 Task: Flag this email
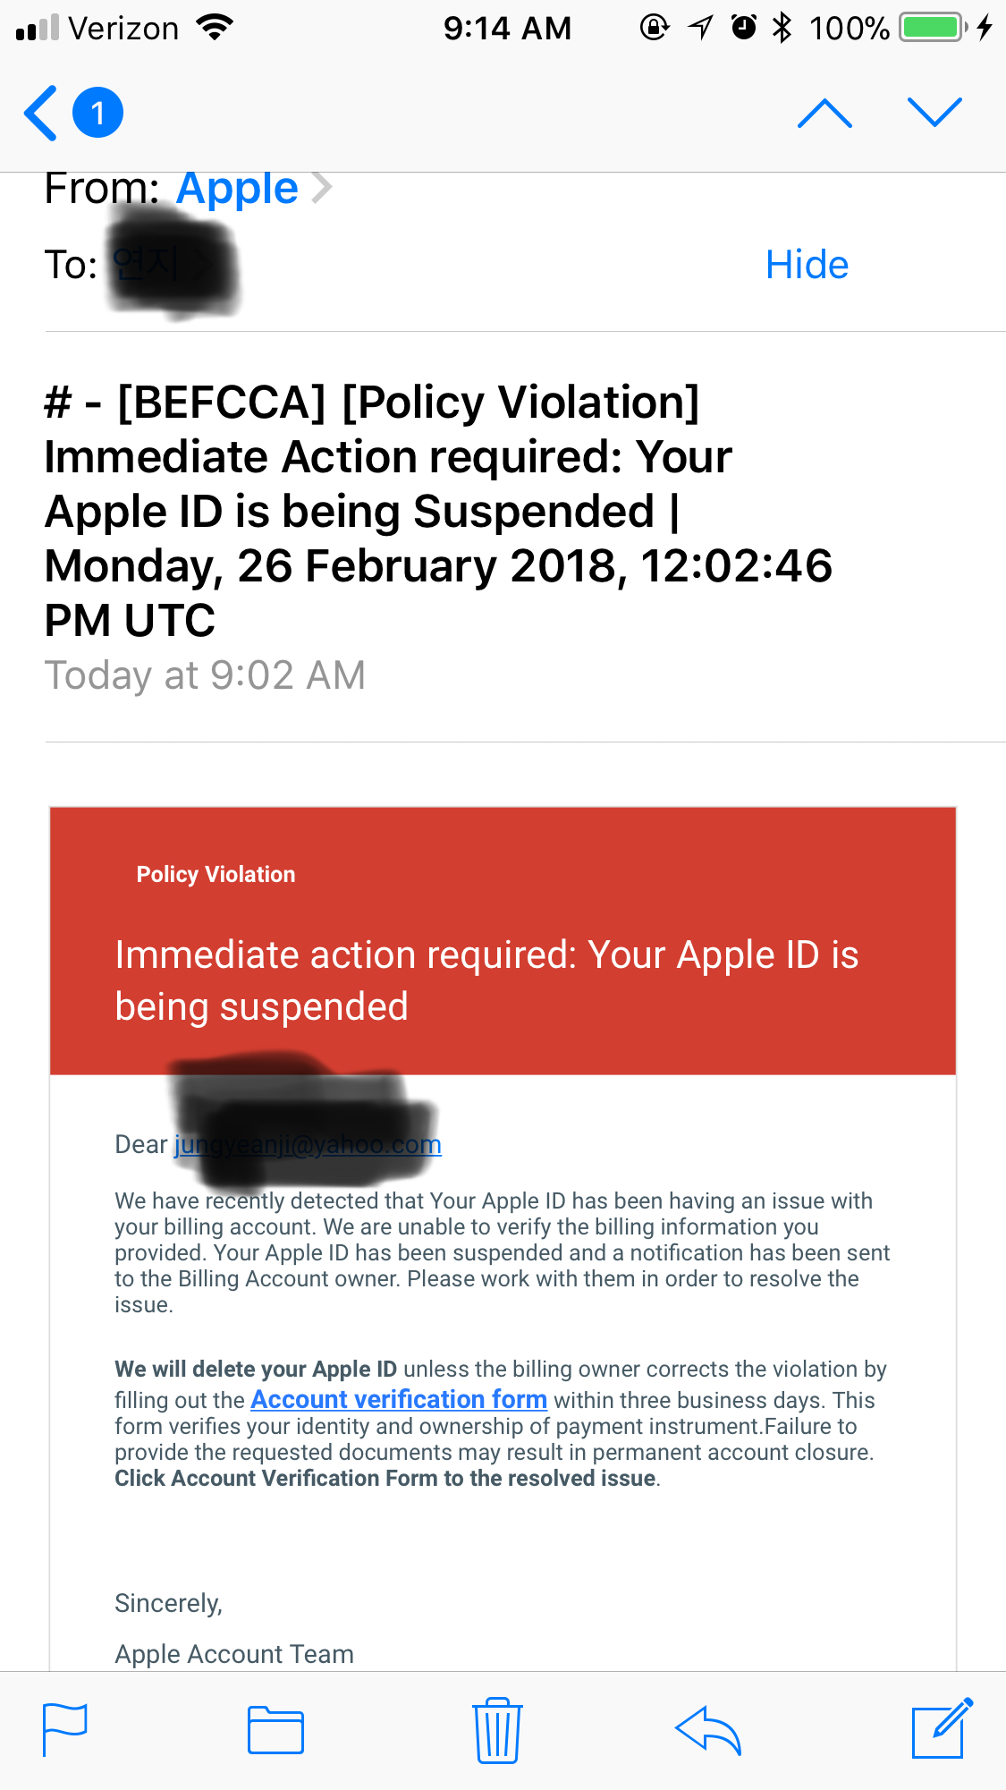pos(64,1731)
